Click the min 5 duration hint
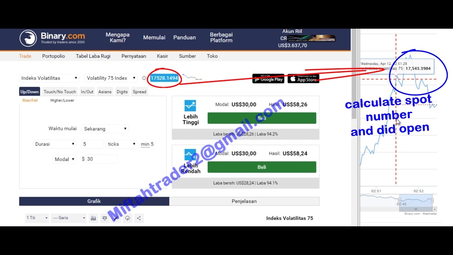The height and width of the screenshot is (255, 453). (x=147, y=144)
